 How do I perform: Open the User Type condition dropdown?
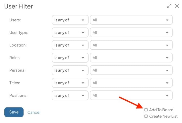(x=70, y=32)
